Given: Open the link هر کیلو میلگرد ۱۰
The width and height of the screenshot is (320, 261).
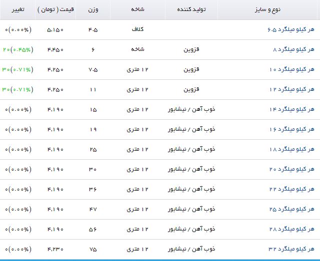Looking at the screenshot, I should [x=292, y=69].
